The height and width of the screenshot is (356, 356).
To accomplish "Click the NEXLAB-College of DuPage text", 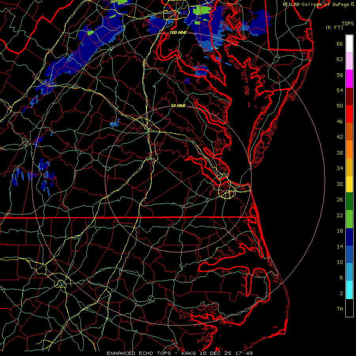I will pos(316,4).
